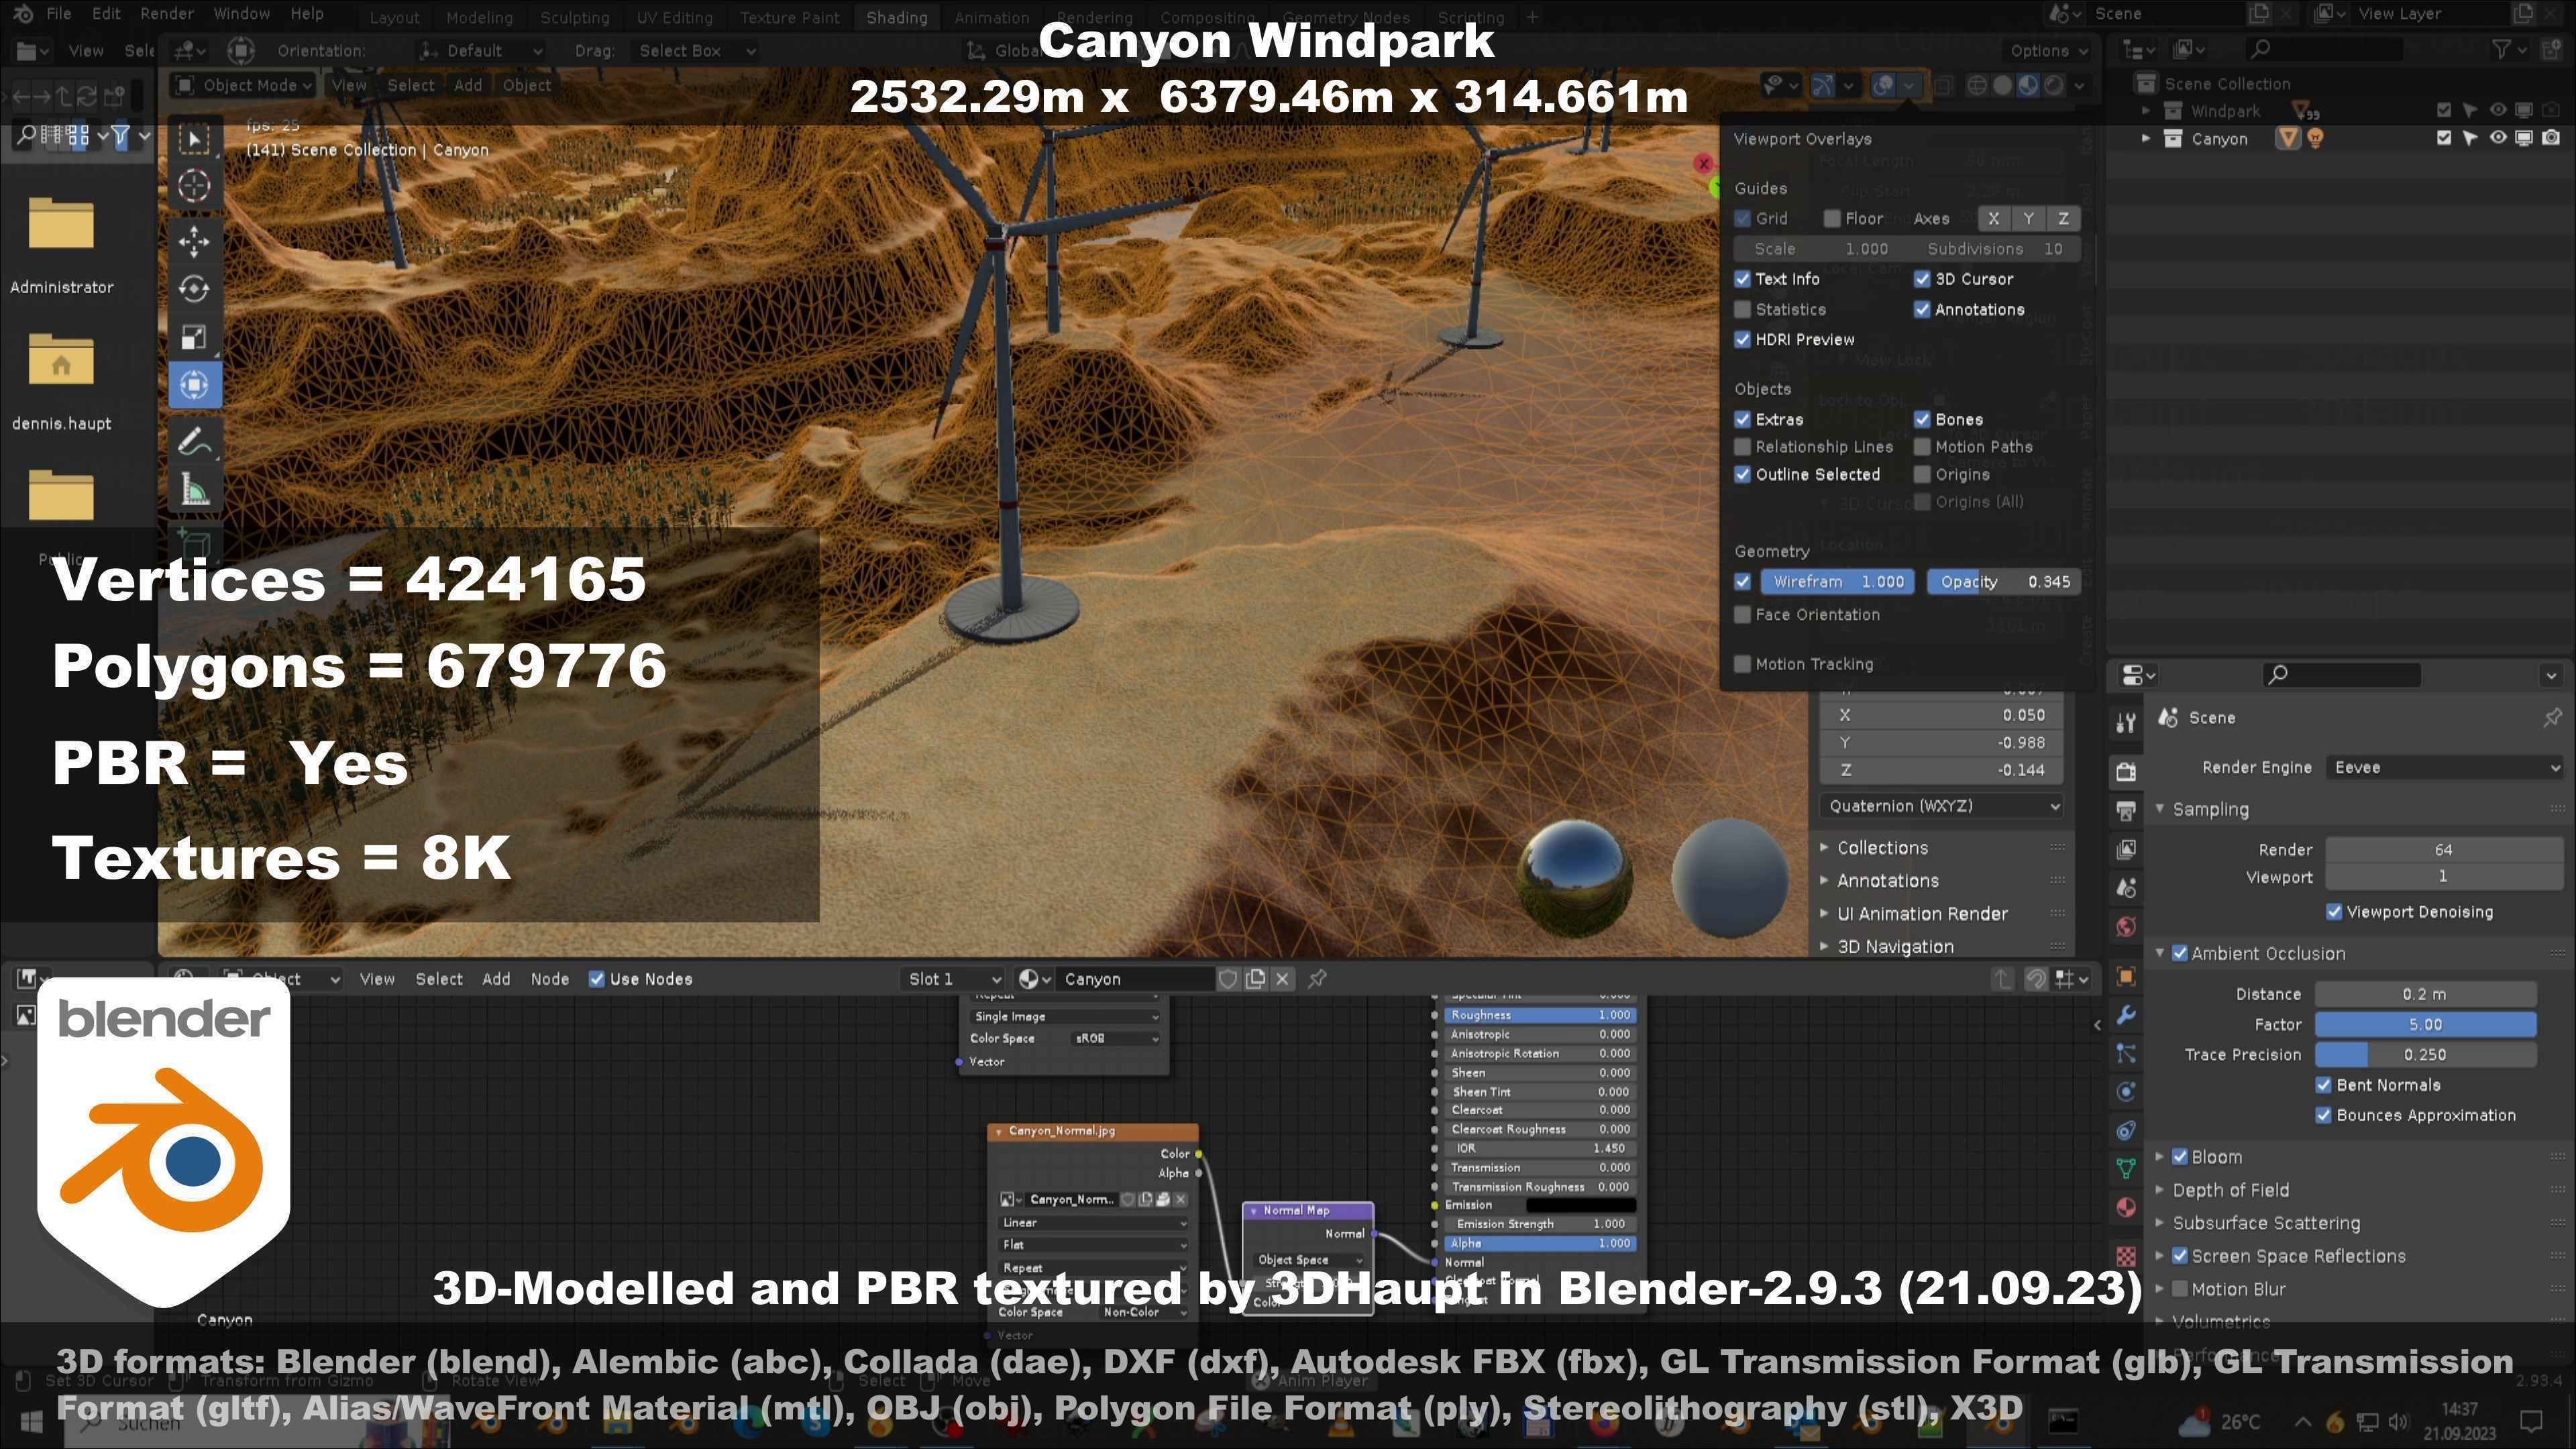The height and width of the screenshot is (1449, 2576).
Task: Select the Rotate tool
Action: coord(194,289)
